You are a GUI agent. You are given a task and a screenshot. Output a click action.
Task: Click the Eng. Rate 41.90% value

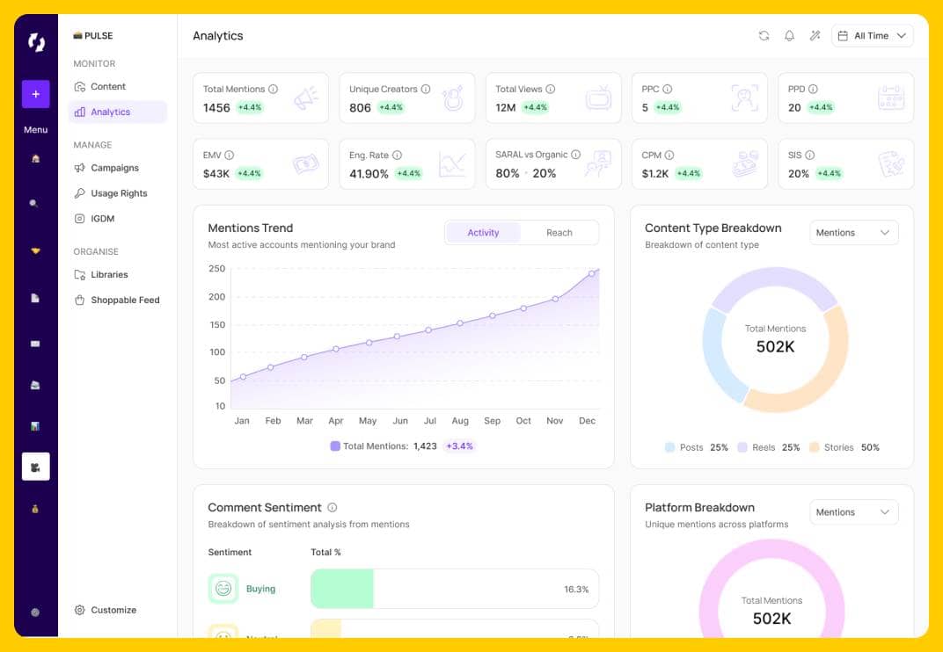coord(369,174)
